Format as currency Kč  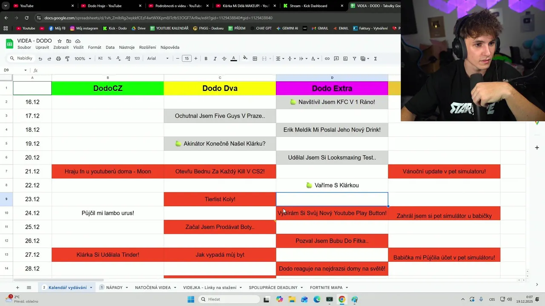tap(100, 59)
